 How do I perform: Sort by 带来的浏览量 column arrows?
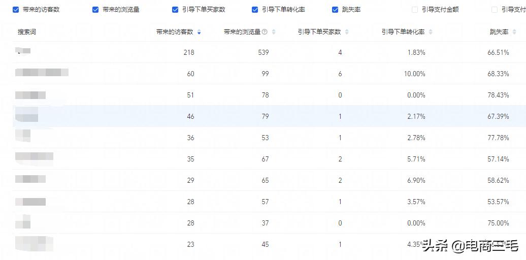[x=274, y=32]
